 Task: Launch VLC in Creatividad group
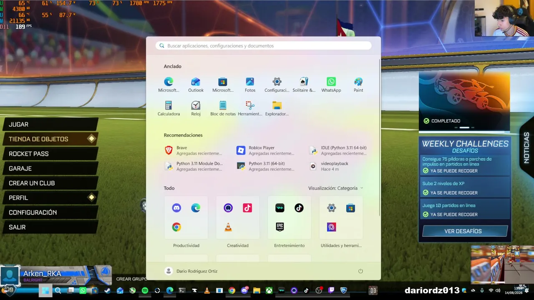(228, 227)
